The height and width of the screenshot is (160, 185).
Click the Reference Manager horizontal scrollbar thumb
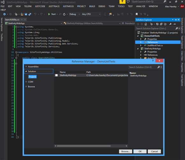pos(84,146)
